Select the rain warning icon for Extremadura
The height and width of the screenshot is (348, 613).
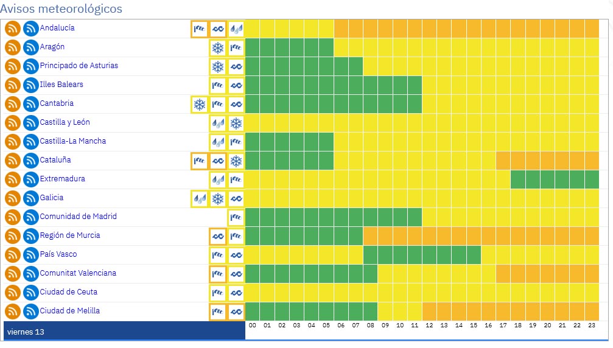218,180
